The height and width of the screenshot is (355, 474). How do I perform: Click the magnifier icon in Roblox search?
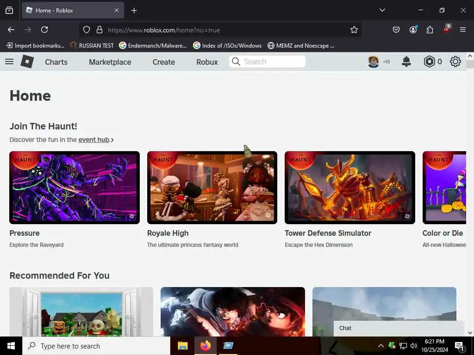(x=236, y=61)
